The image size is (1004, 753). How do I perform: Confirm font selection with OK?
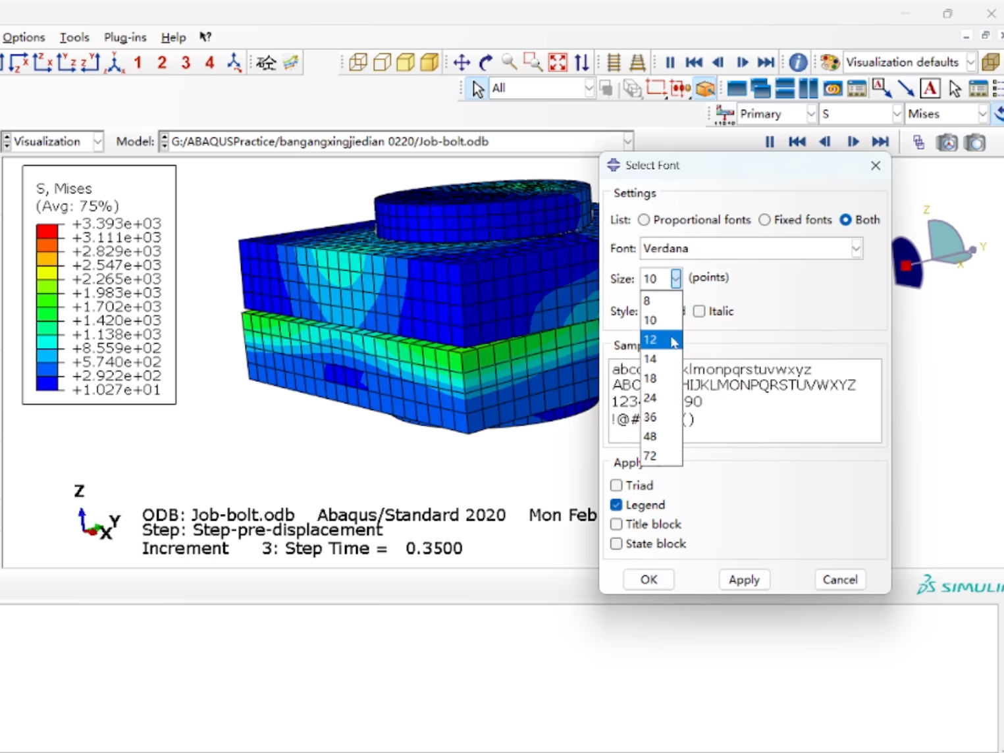[x=648, y=580]
